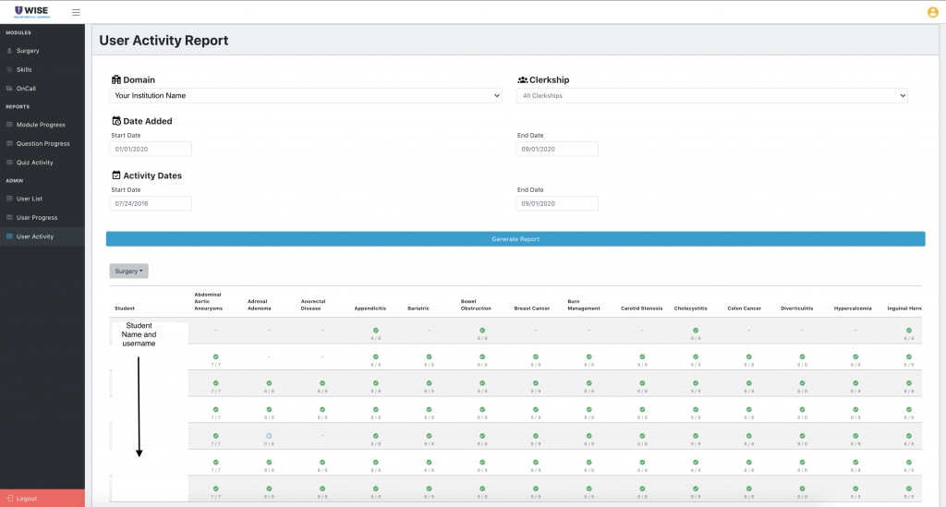
Task: Click the Appendicitis column header
Action: (370, 308)
